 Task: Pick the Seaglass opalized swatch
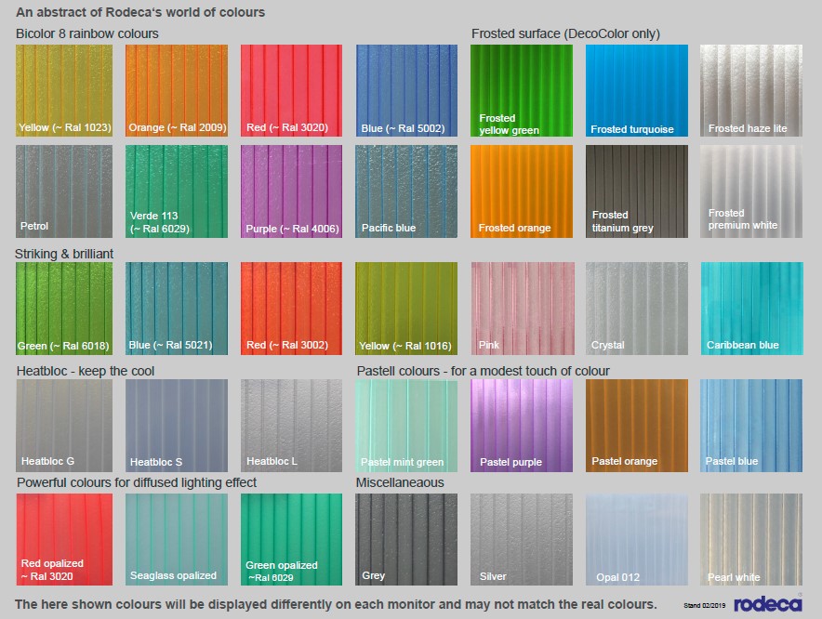click(177, 539)
